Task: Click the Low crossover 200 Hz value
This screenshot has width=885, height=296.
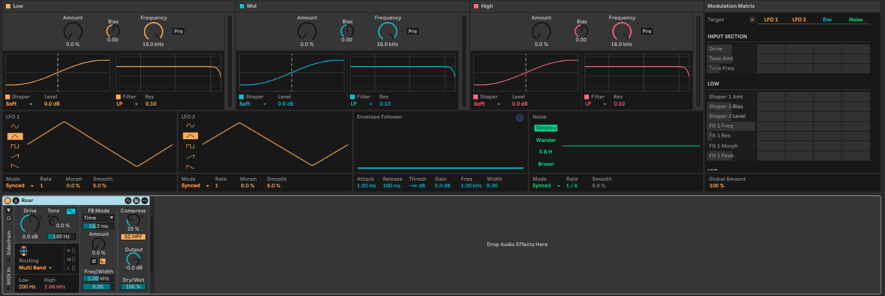Action: [27, 287]
